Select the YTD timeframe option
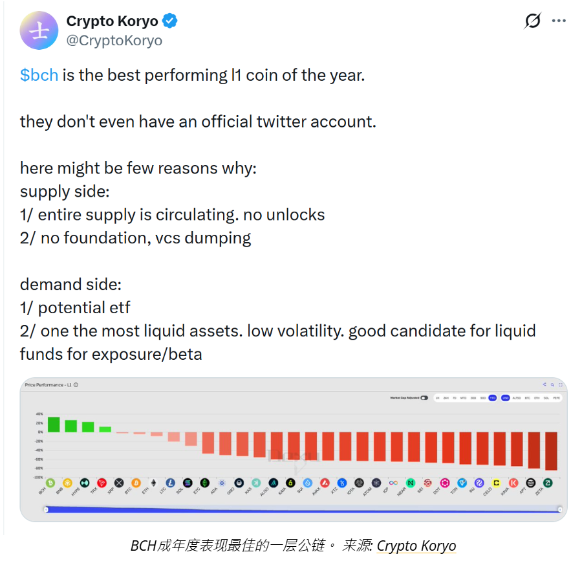This screenshot has width=582, height=563. [x=493, y=398]
